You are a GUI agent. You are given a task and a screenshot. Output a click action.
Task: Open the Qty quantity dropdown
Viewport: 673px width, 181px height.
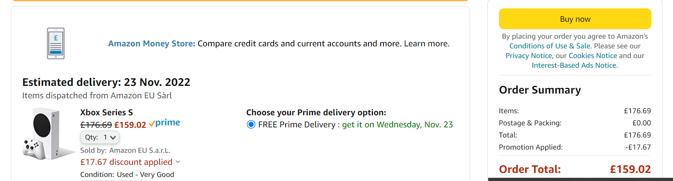click(100, 137)
